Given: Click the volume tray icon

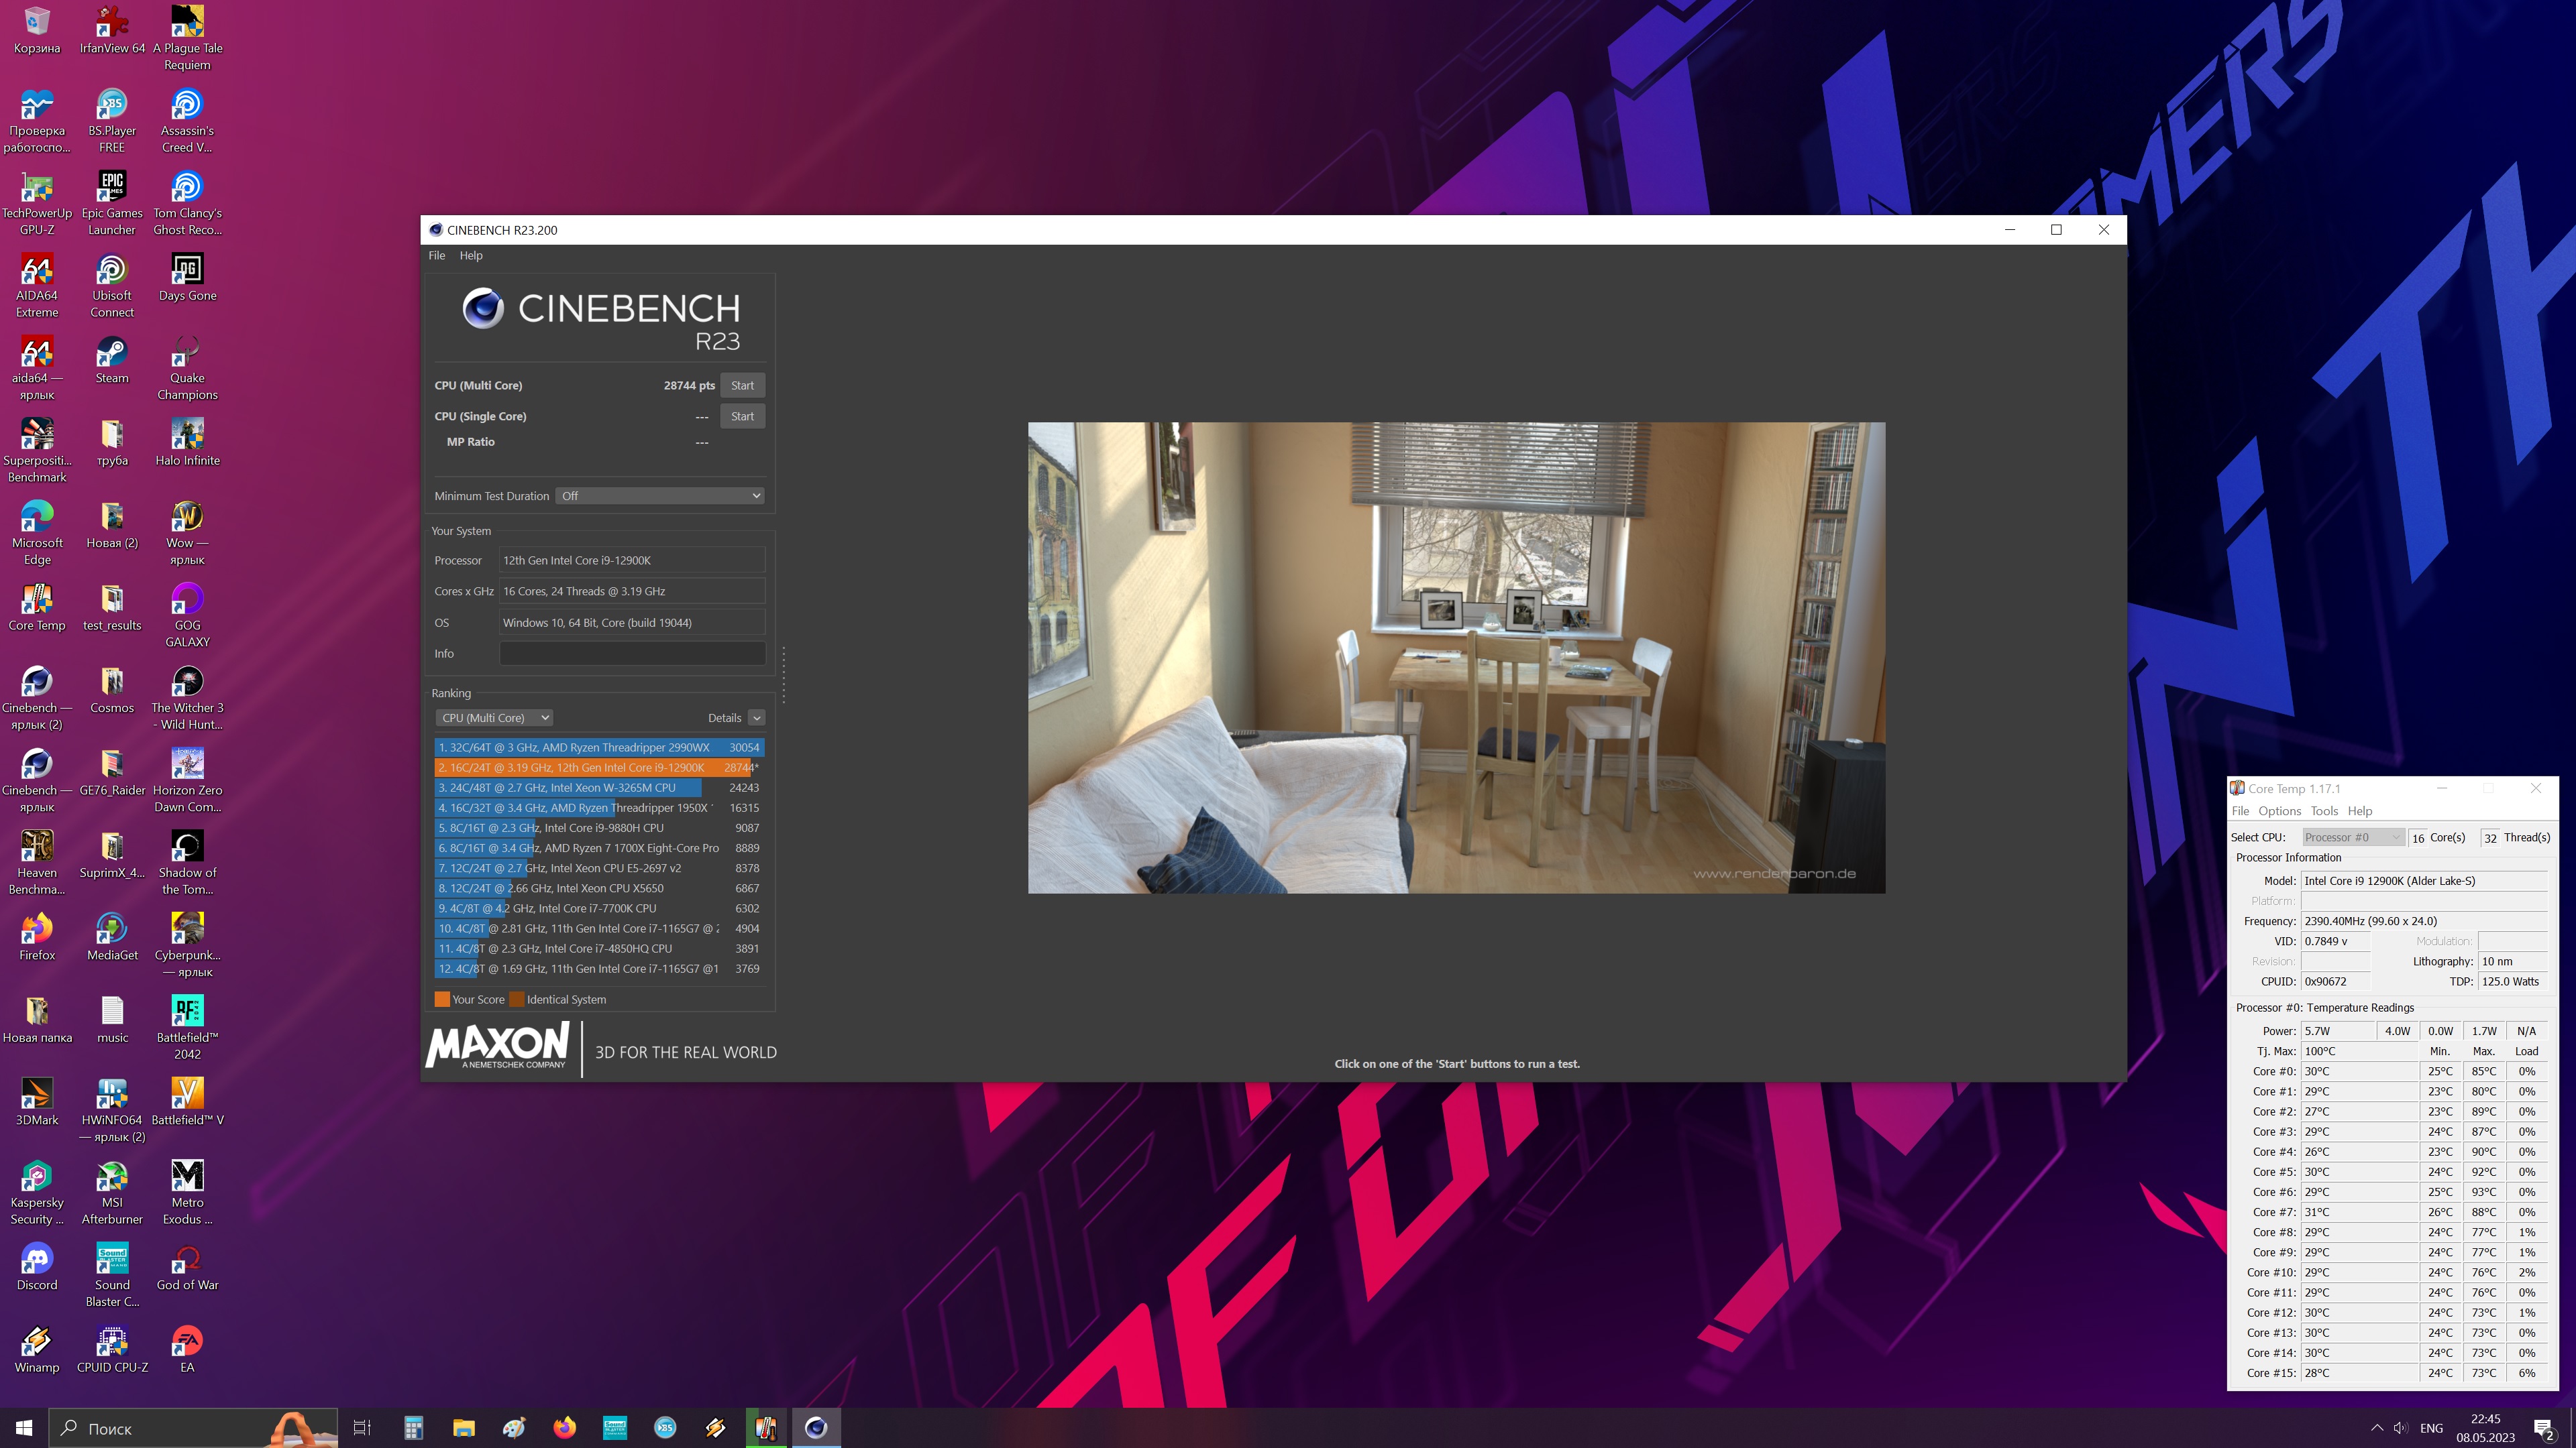Looking at the screenshot, I should 2400,1427.
